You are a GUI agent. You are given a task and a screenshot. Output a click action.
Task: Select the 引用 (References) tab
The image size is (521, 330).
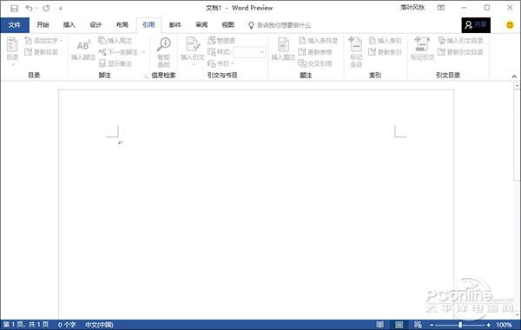tap(148, 25)
